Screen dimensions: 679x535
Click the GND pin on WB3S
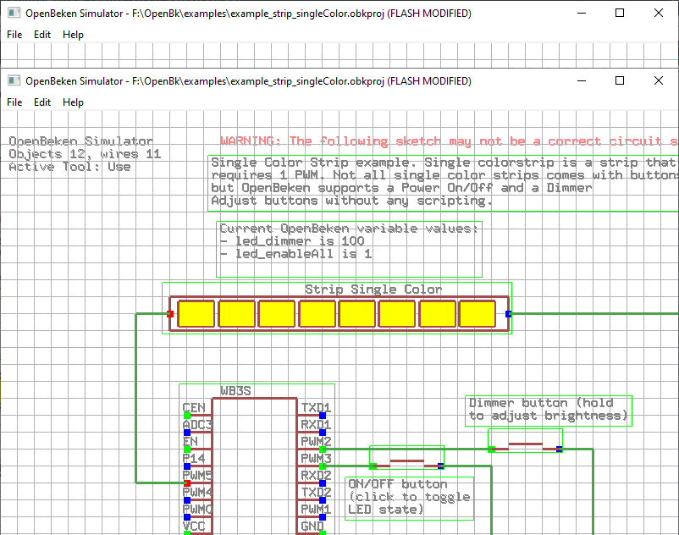coord(323,532)
